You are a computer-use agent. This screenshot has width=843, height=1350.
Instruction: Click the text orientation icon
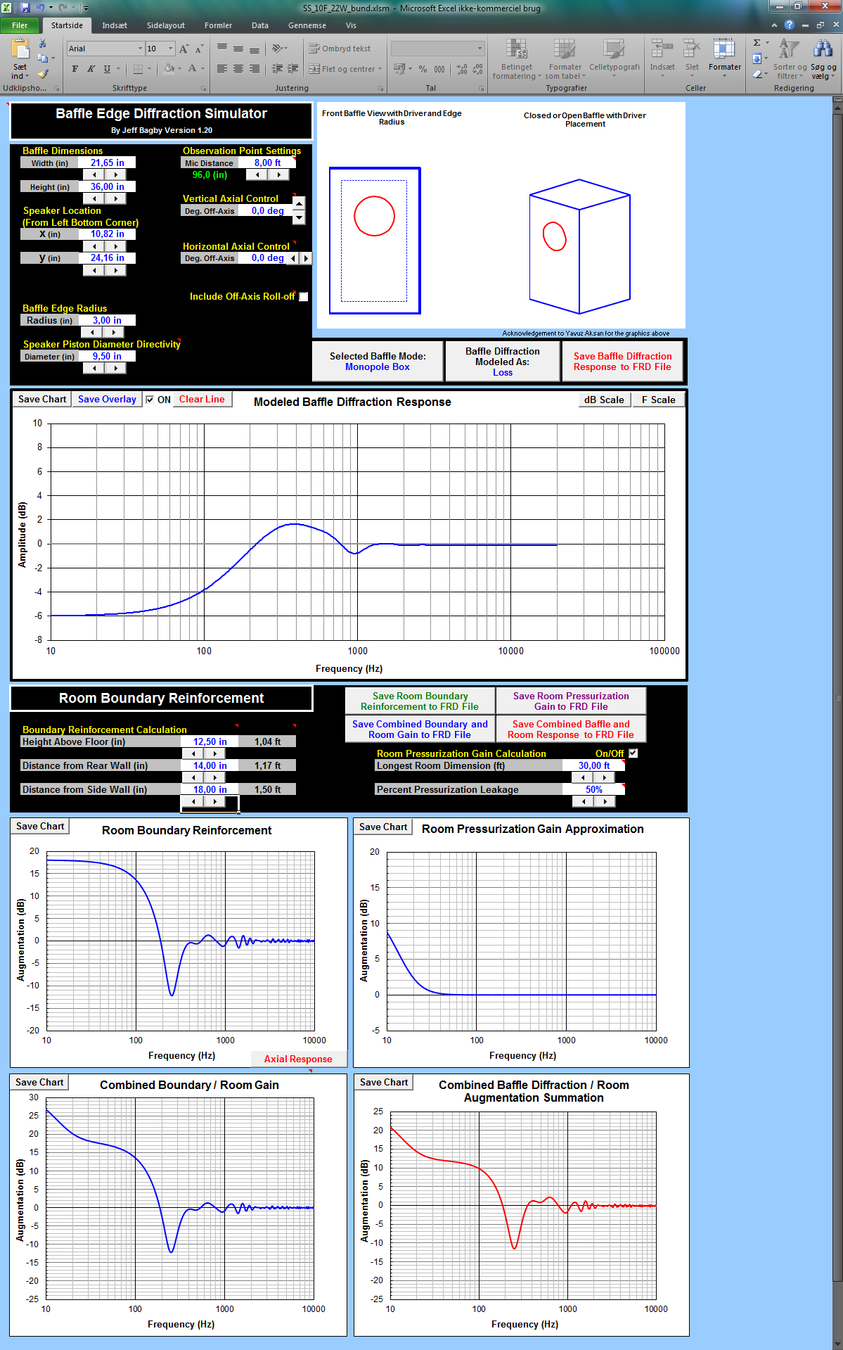tap(277, 49)
